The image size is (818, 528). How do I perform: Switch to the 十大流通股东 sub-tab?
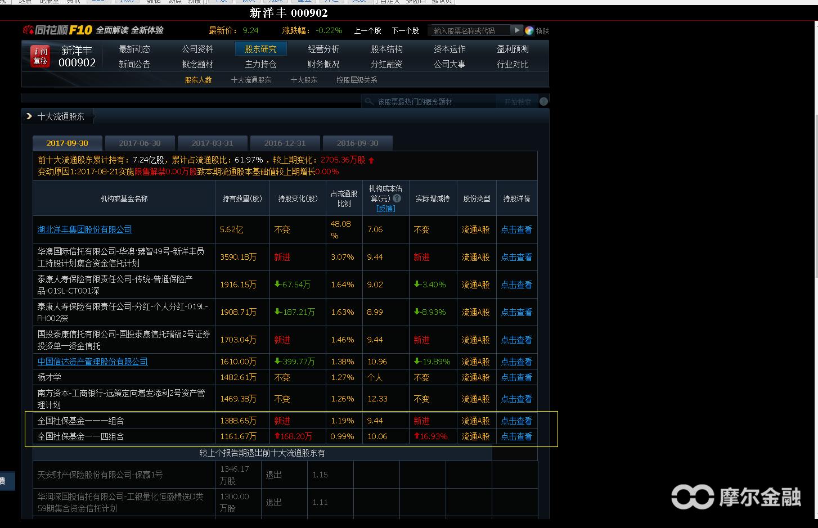pos(251,80)
